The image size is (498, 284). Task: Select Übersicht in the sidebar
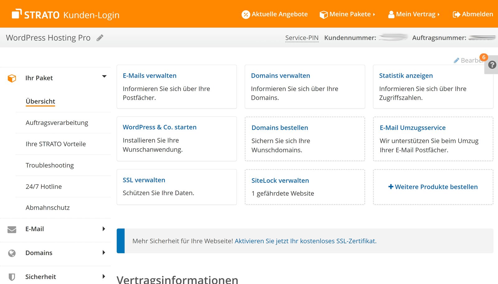(40, 101)
